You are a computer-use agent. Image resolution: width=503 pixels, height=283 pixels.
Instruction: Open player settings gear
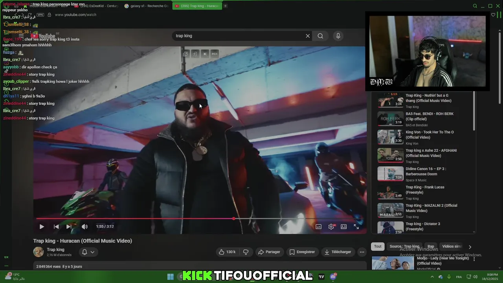(x=331, y=226)
